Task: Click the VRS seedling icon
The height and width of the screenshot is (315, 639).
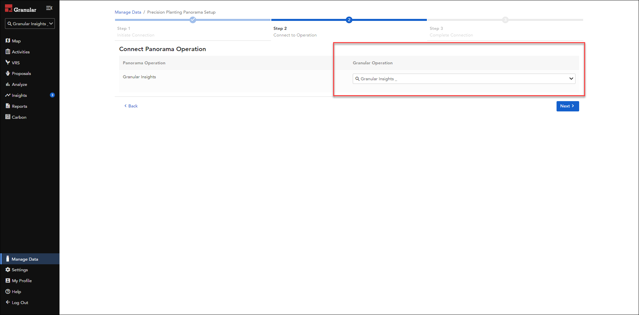Action: pos(8,62)
